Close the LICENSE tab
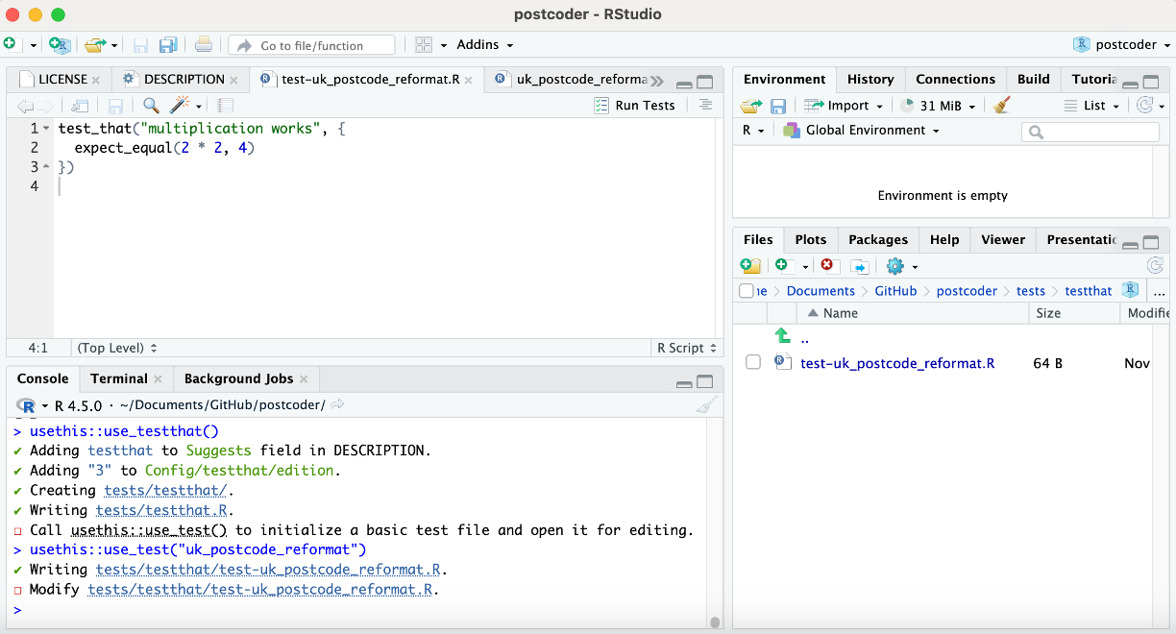This screenshot has height=634, width=1176. 95,81
